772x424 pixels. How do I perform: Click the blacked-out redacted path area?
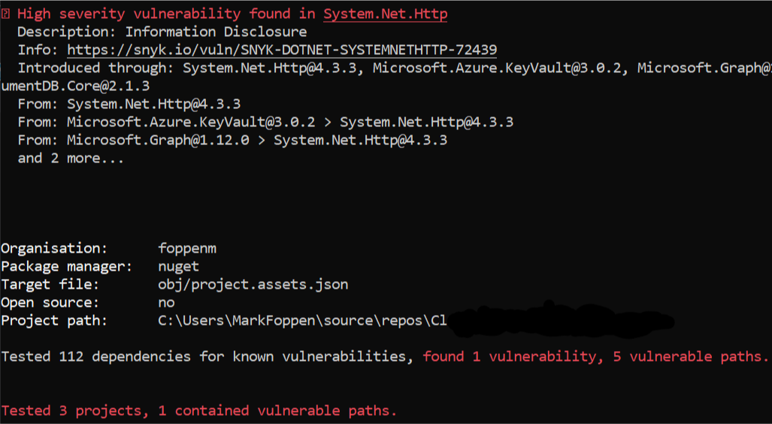pos(562,320)
